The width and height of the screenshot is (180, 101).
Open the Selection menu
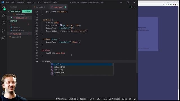[x=21, y=3]
